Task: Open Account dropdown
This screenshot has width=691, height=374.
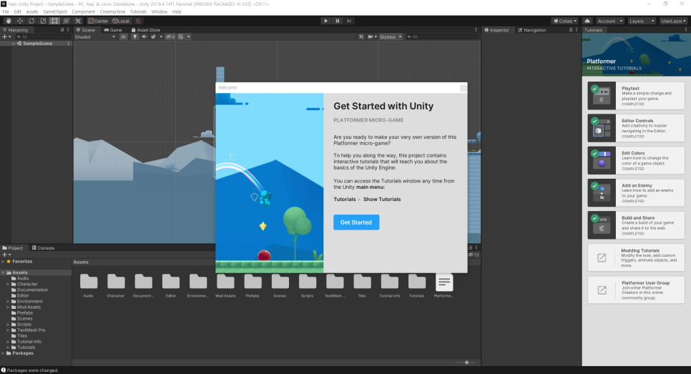Action: point(610,21)
